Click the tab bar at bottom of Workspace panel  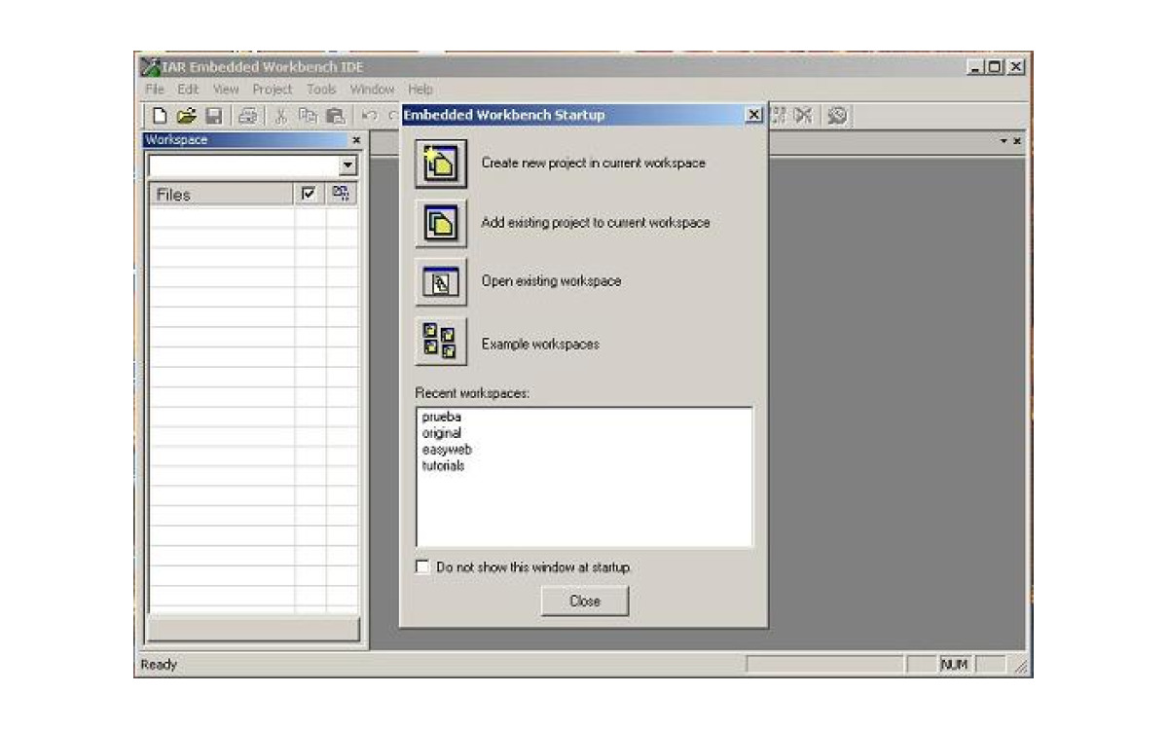252,629
